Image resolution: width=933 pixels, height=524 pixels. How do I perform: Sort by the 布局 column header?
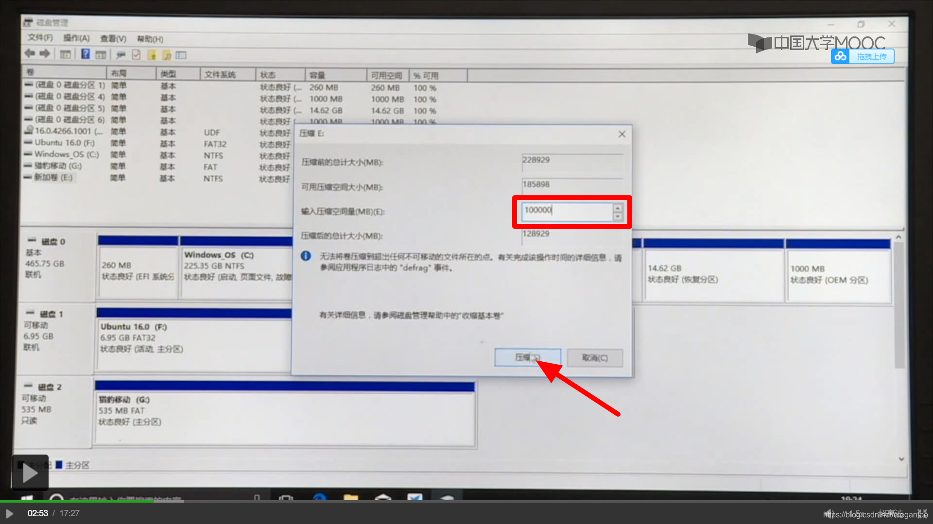[x=131, y=73]
